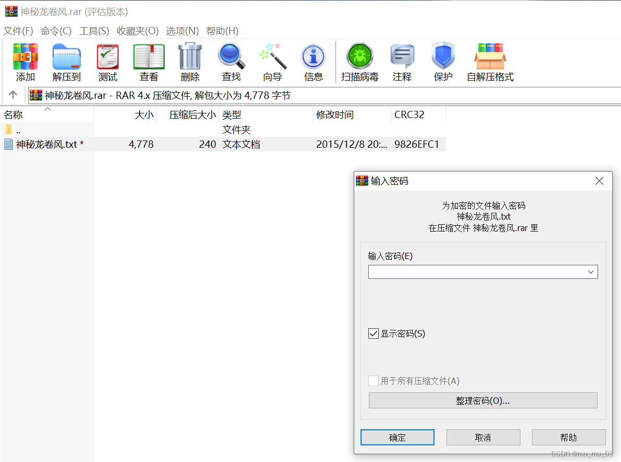Click the 解压到 (Extract to) icon
This screenshot has width=621, height=462.
66,61
